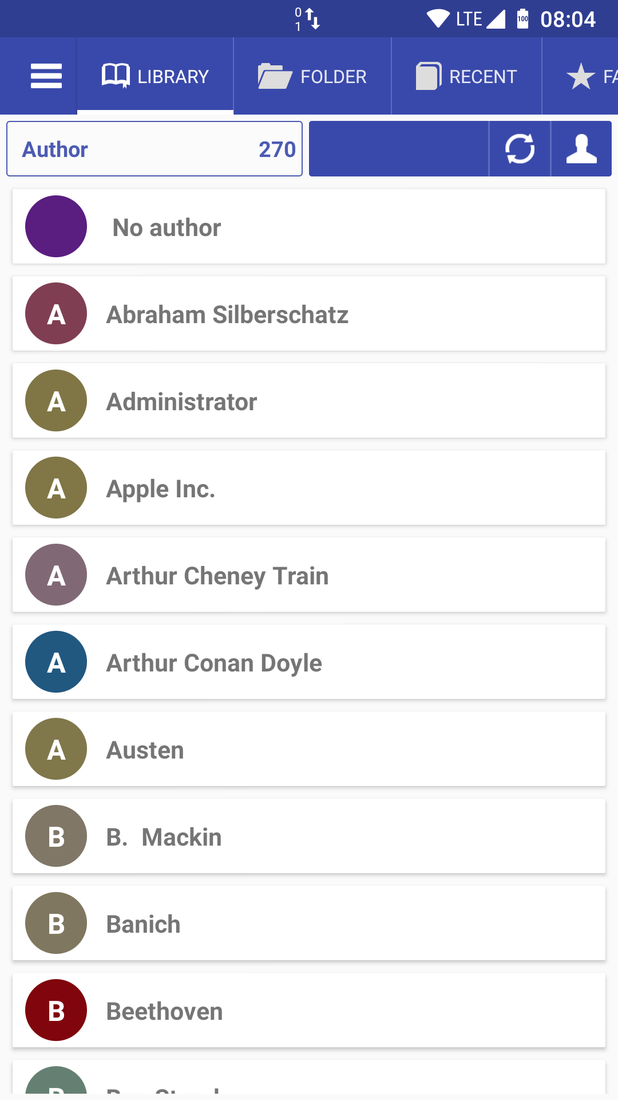Open Apple Inc. author entry
618x1100 pixels.
[309, 488]
